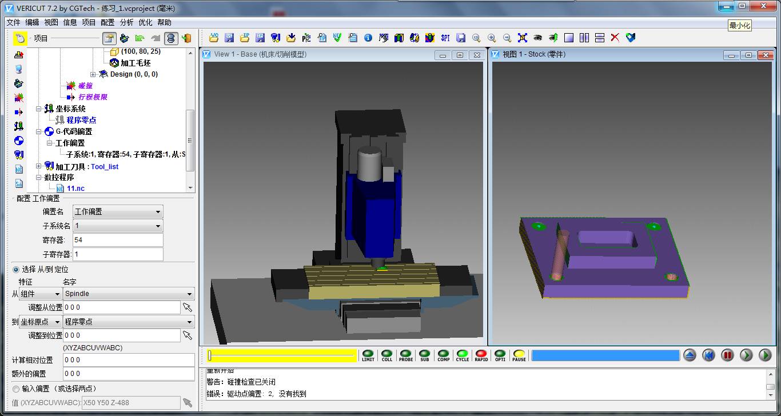Open the 11.nc program entry
The height and width of the screenshot is (416, 781).
[x=75, y=188]
